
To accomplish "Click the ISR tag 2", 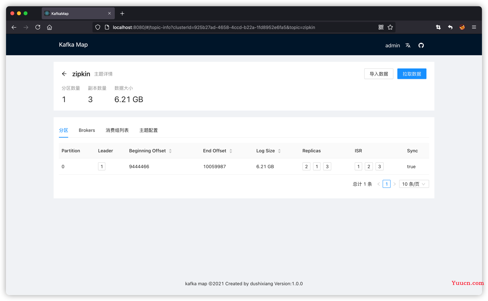I will (369, 167).
